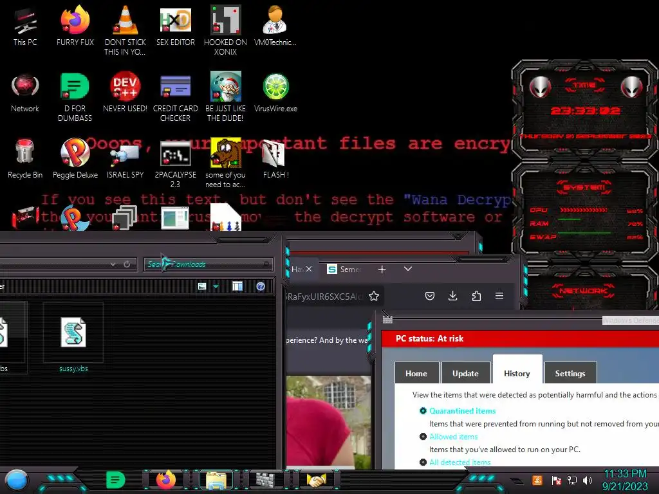Open the VLC cone desktop icon
Image resolution: width=659 pixels, height=494 pixels.
pos(125,30)
